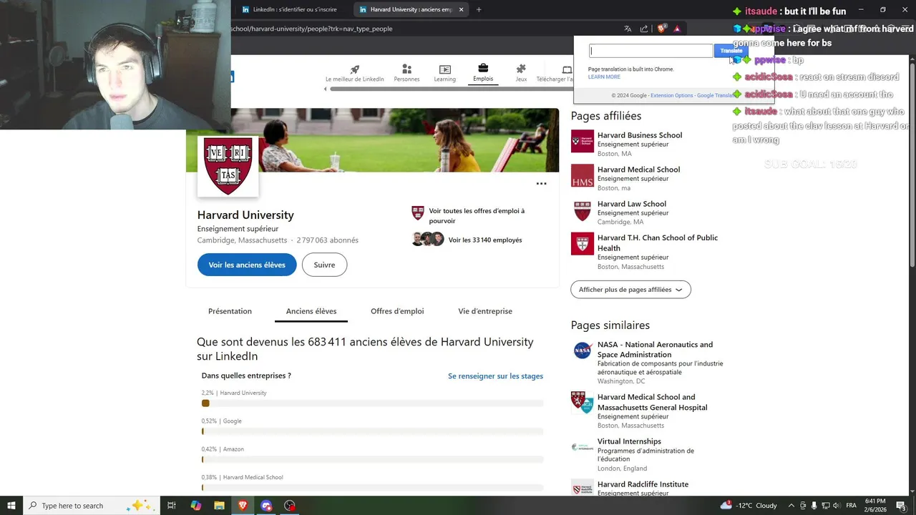Screen dimensions: 916x515
Task: Open NASA National Aeronautics page link
Action: click(x=655, y=349)
